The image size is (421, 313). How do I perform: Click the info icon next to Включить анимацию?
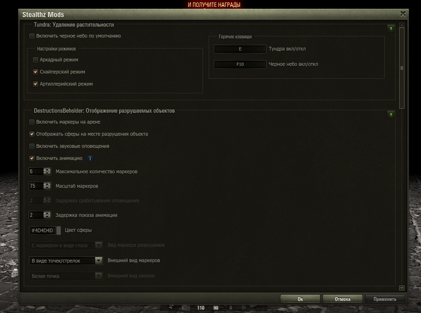coord(90,159)
